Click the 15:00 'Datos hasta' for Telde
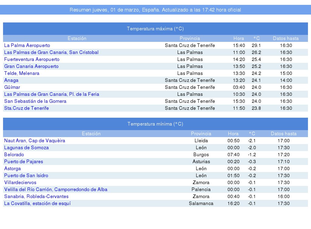 286,73
